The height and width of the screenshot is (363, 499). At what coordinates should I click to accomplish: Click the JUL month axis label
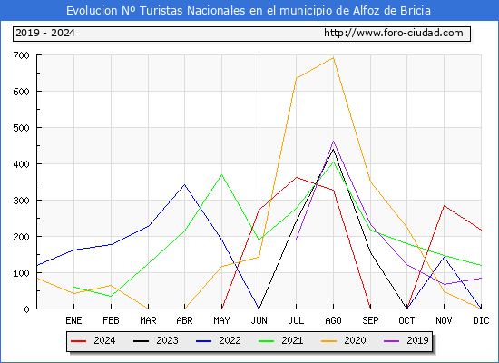(296, 320)
